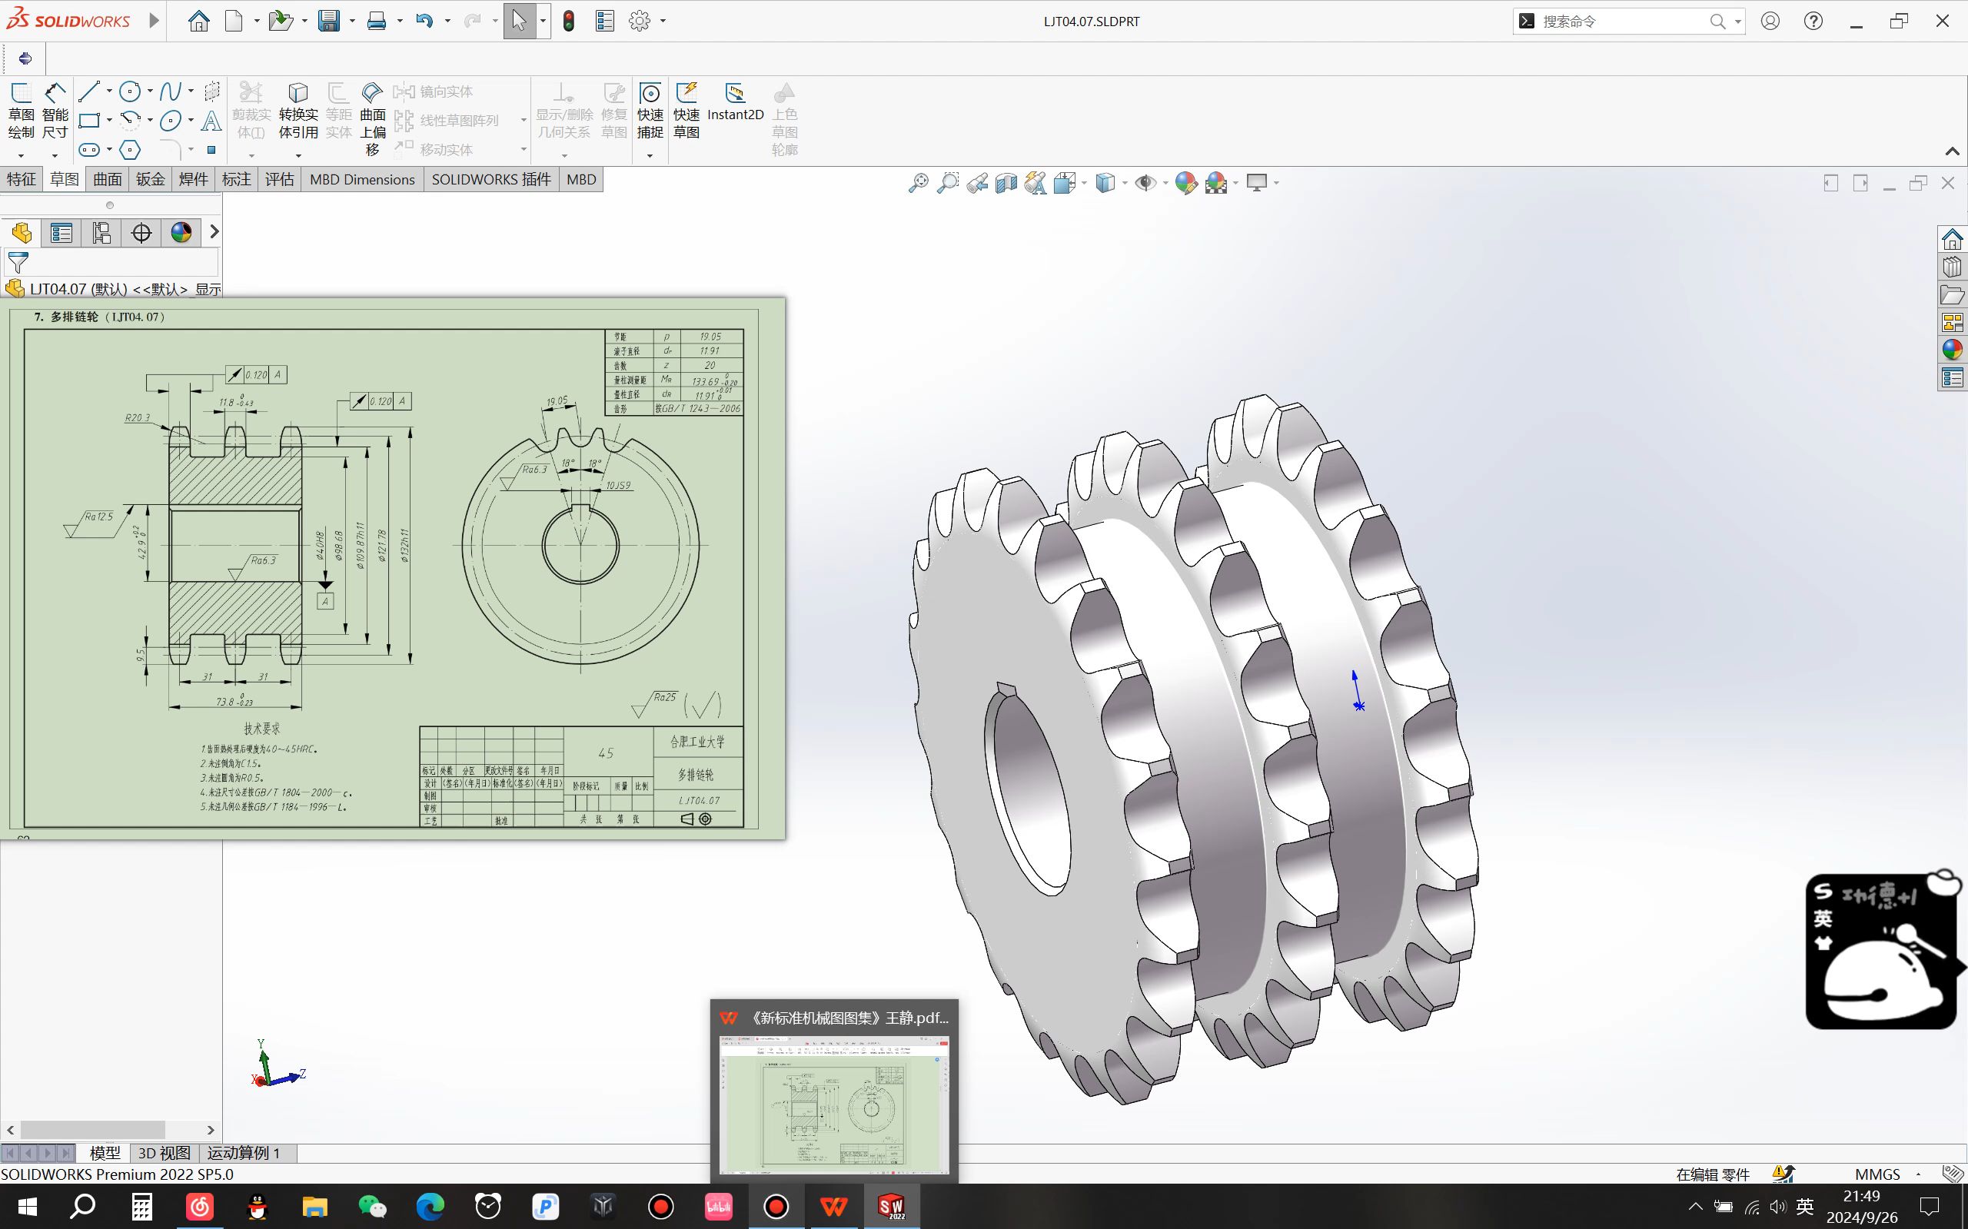Click Section View icon
This screenshot has height=1229, width=1968.
pyautogui.click(x=1006, y=183)
